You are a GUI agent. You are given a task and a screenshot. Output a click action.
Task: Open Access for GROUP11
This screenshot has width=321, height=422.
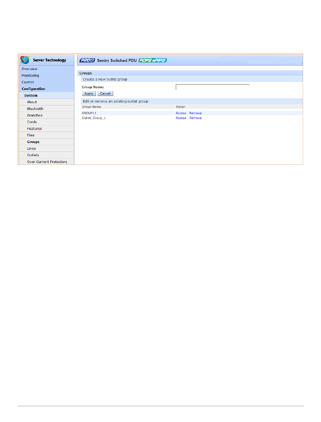[x=181, y=113]
